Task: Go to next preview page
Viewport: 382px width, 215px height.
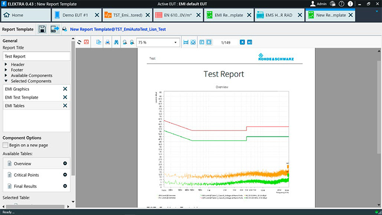Action: click(x=250, y=42)
